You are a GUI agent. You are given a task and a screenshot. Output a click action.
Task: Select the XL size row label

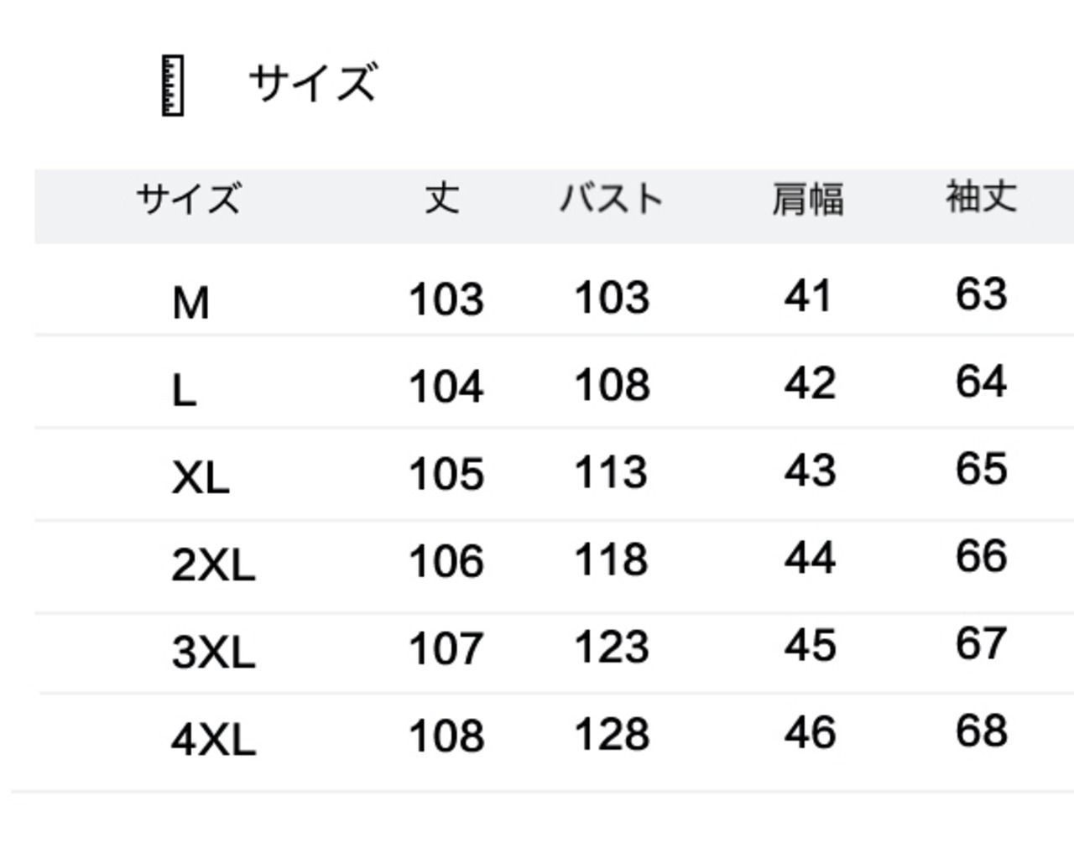pos(201,478)
